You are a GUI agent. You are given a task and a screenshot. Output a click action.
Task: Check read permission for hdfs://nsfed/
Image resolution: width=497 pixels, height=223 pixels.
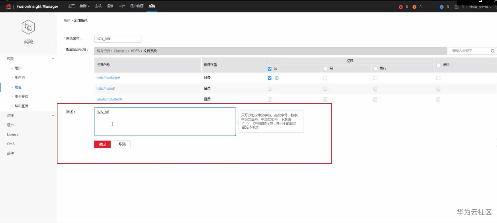(x=270, y=89)
